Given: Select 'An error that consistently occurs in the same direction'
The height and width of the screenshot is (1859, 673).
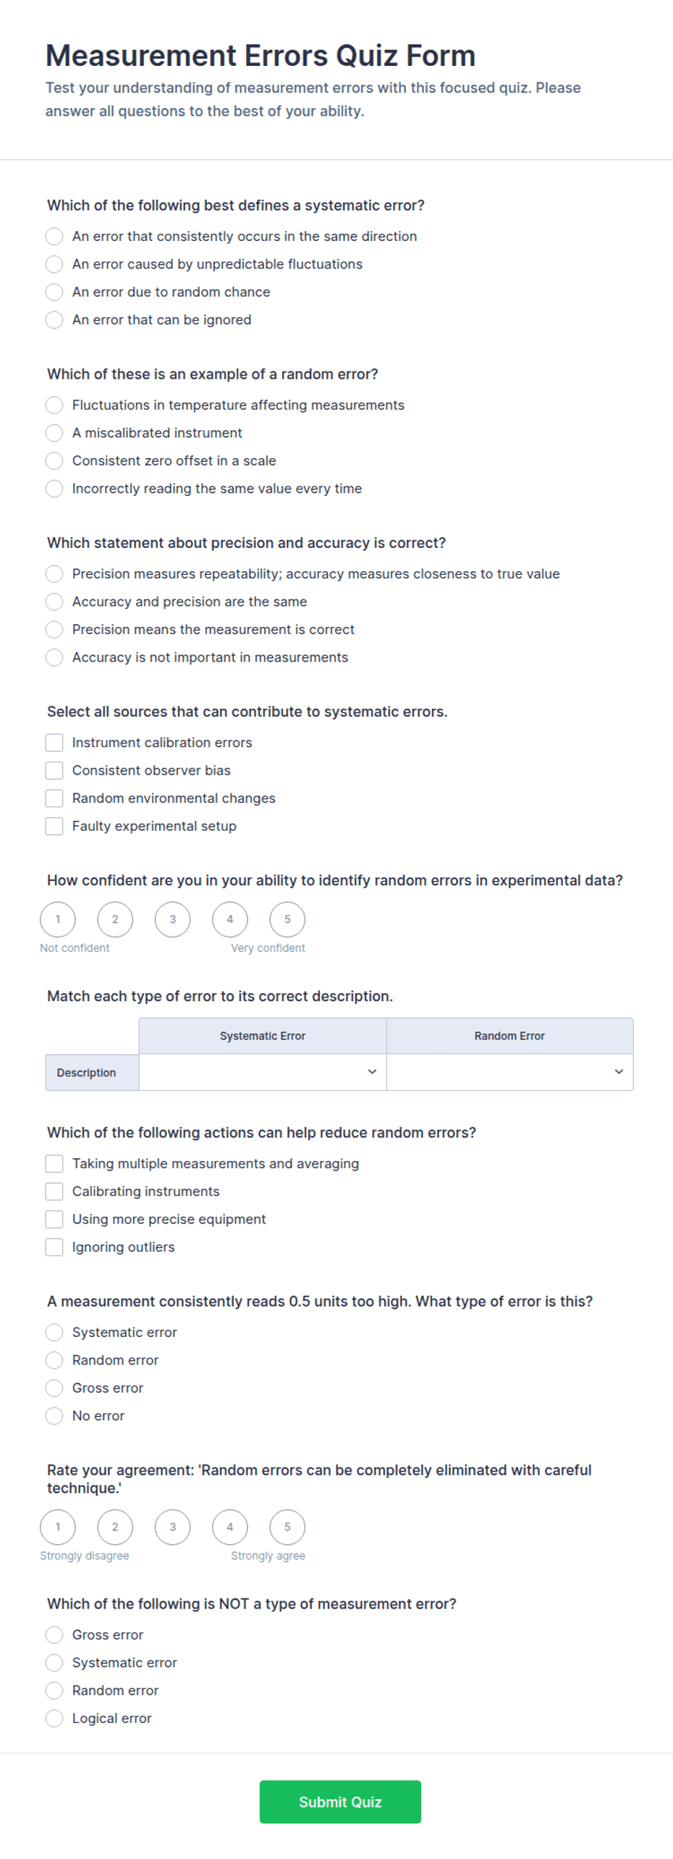Looking at the screenshot, I should pos(54,236).
